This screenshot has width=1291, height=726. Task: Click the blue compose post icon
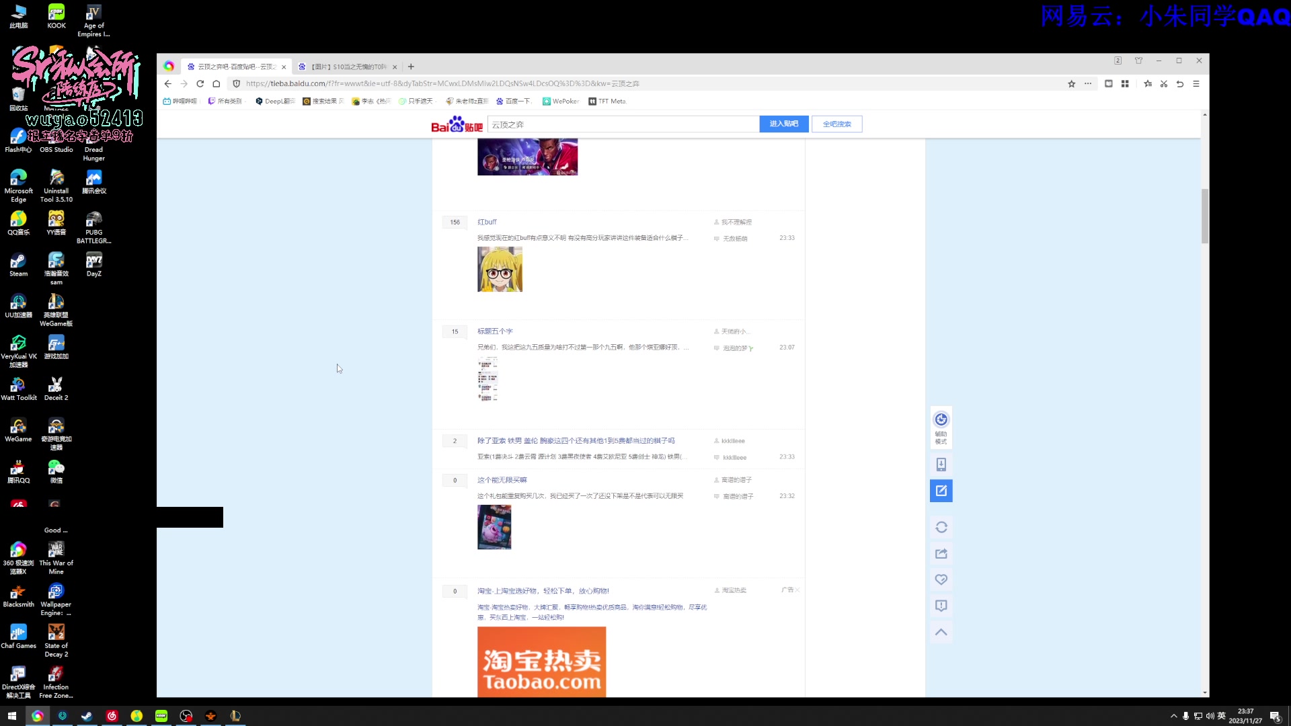(941, 491)
